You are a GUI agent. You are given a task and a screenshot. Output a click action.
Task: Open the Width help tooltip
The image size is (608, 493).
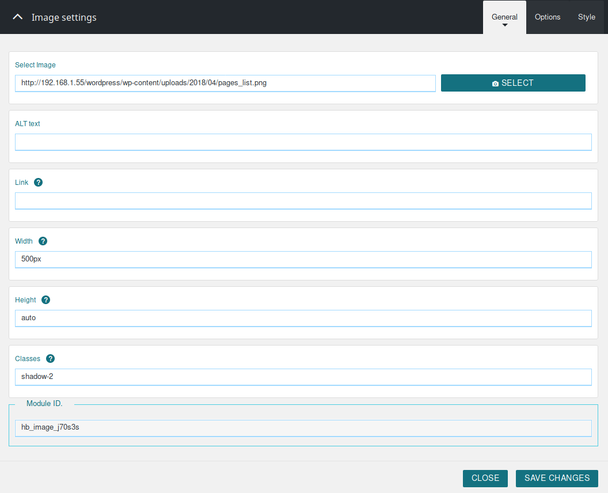click(43, 241)
